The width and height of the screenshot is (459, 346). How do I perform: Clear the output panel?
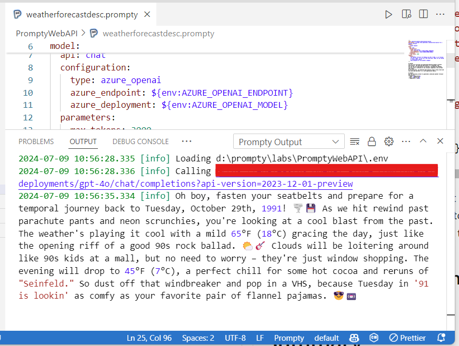354,141
